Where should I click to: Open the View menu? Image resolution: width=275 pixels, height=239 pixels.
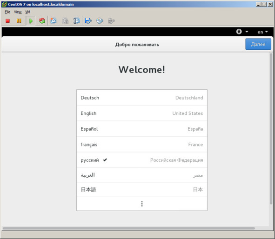point(18,12)
